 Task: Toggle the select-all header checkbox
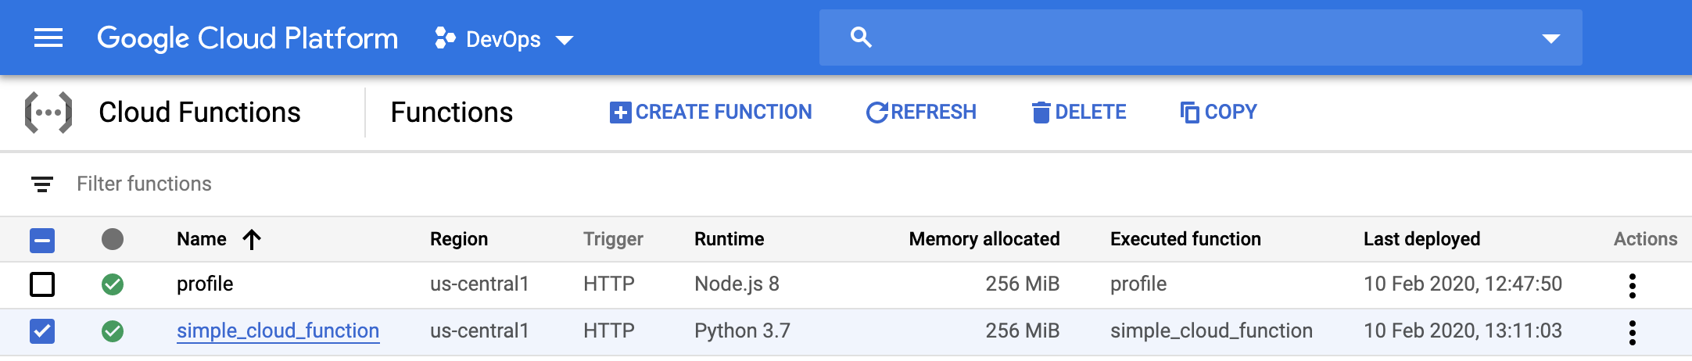(x=42, y=240)
